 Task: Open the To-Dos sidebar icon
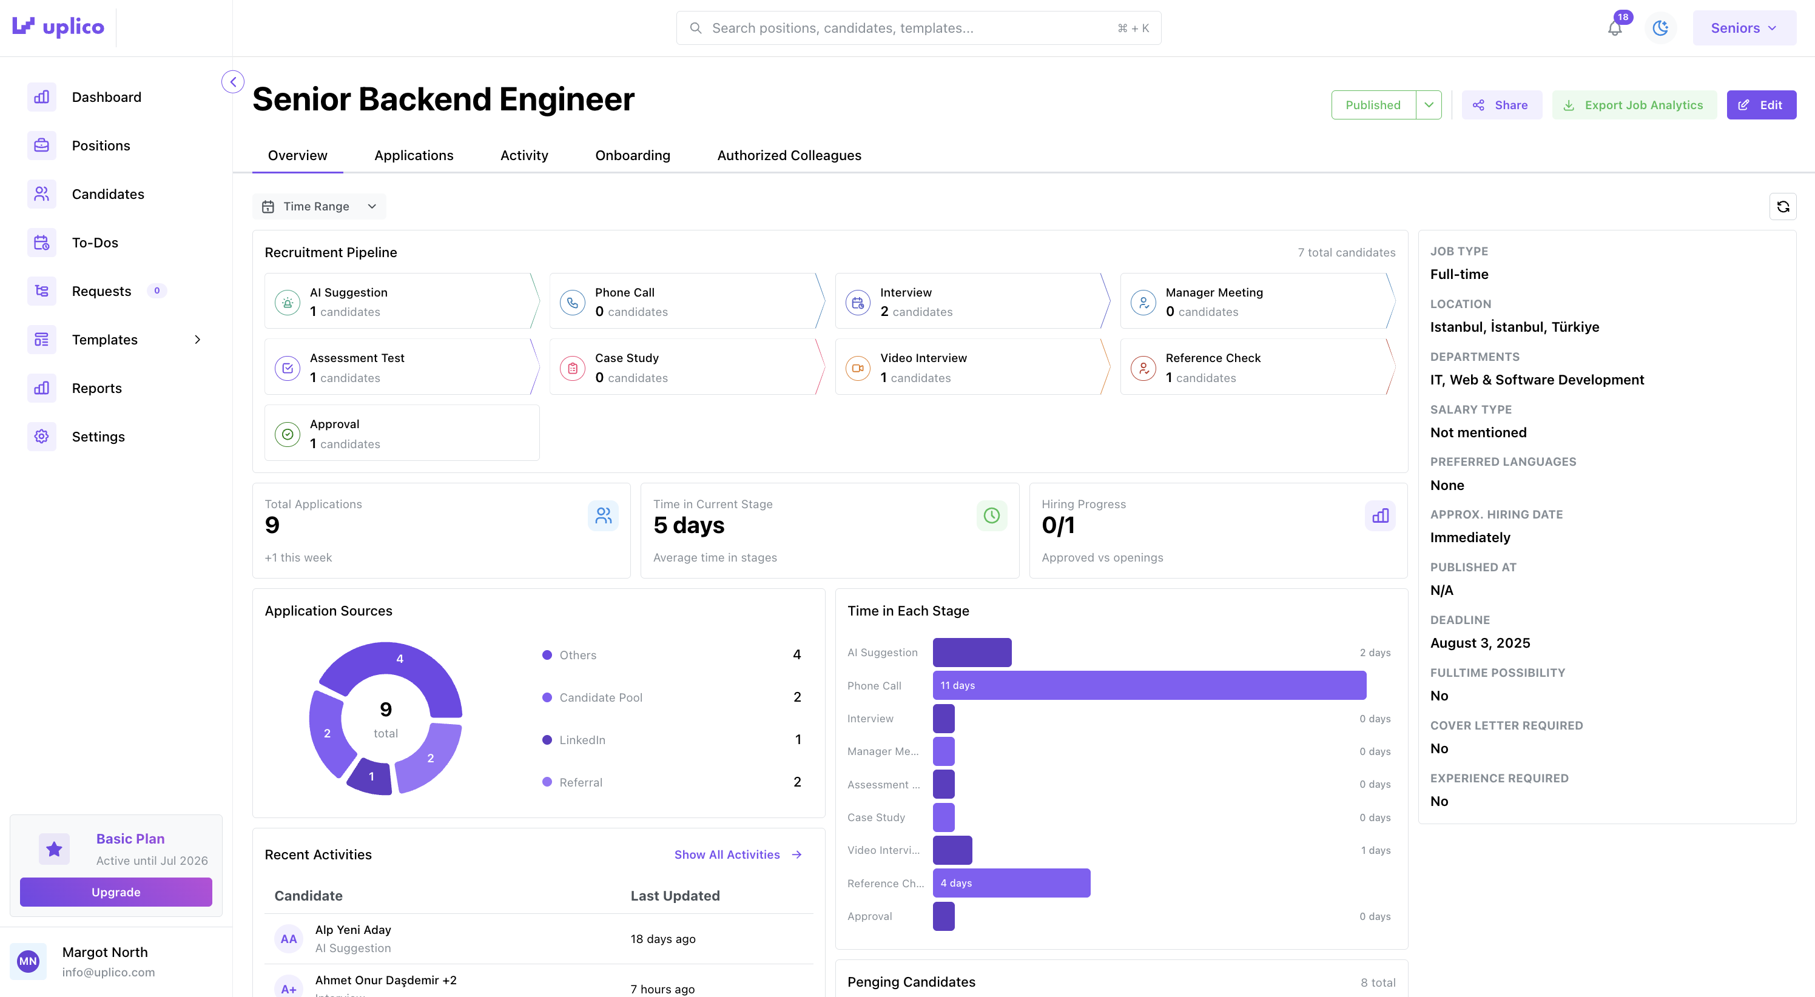pyautogui.click(x=42, y=243)
